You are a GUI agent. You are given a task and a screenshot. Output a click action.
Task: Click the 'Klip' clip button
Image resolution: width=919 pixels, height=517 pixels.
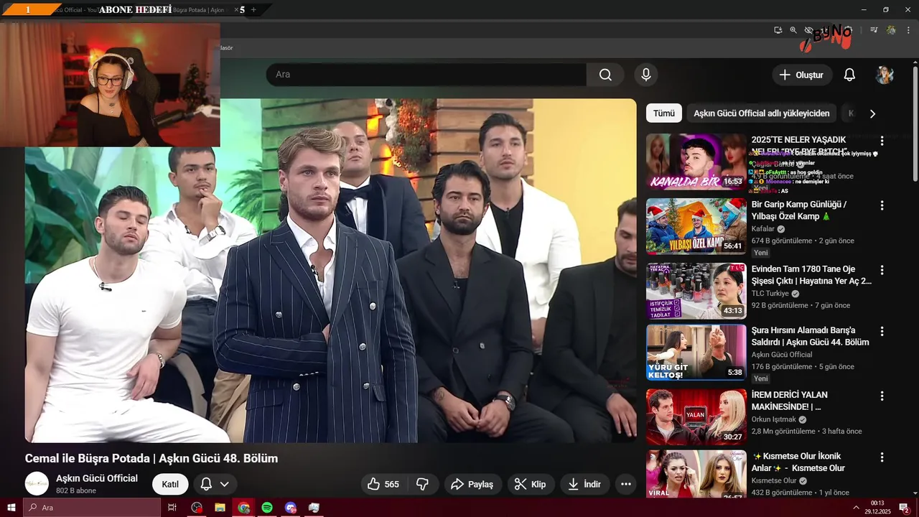pyautogui.click(x=531, y=484)
